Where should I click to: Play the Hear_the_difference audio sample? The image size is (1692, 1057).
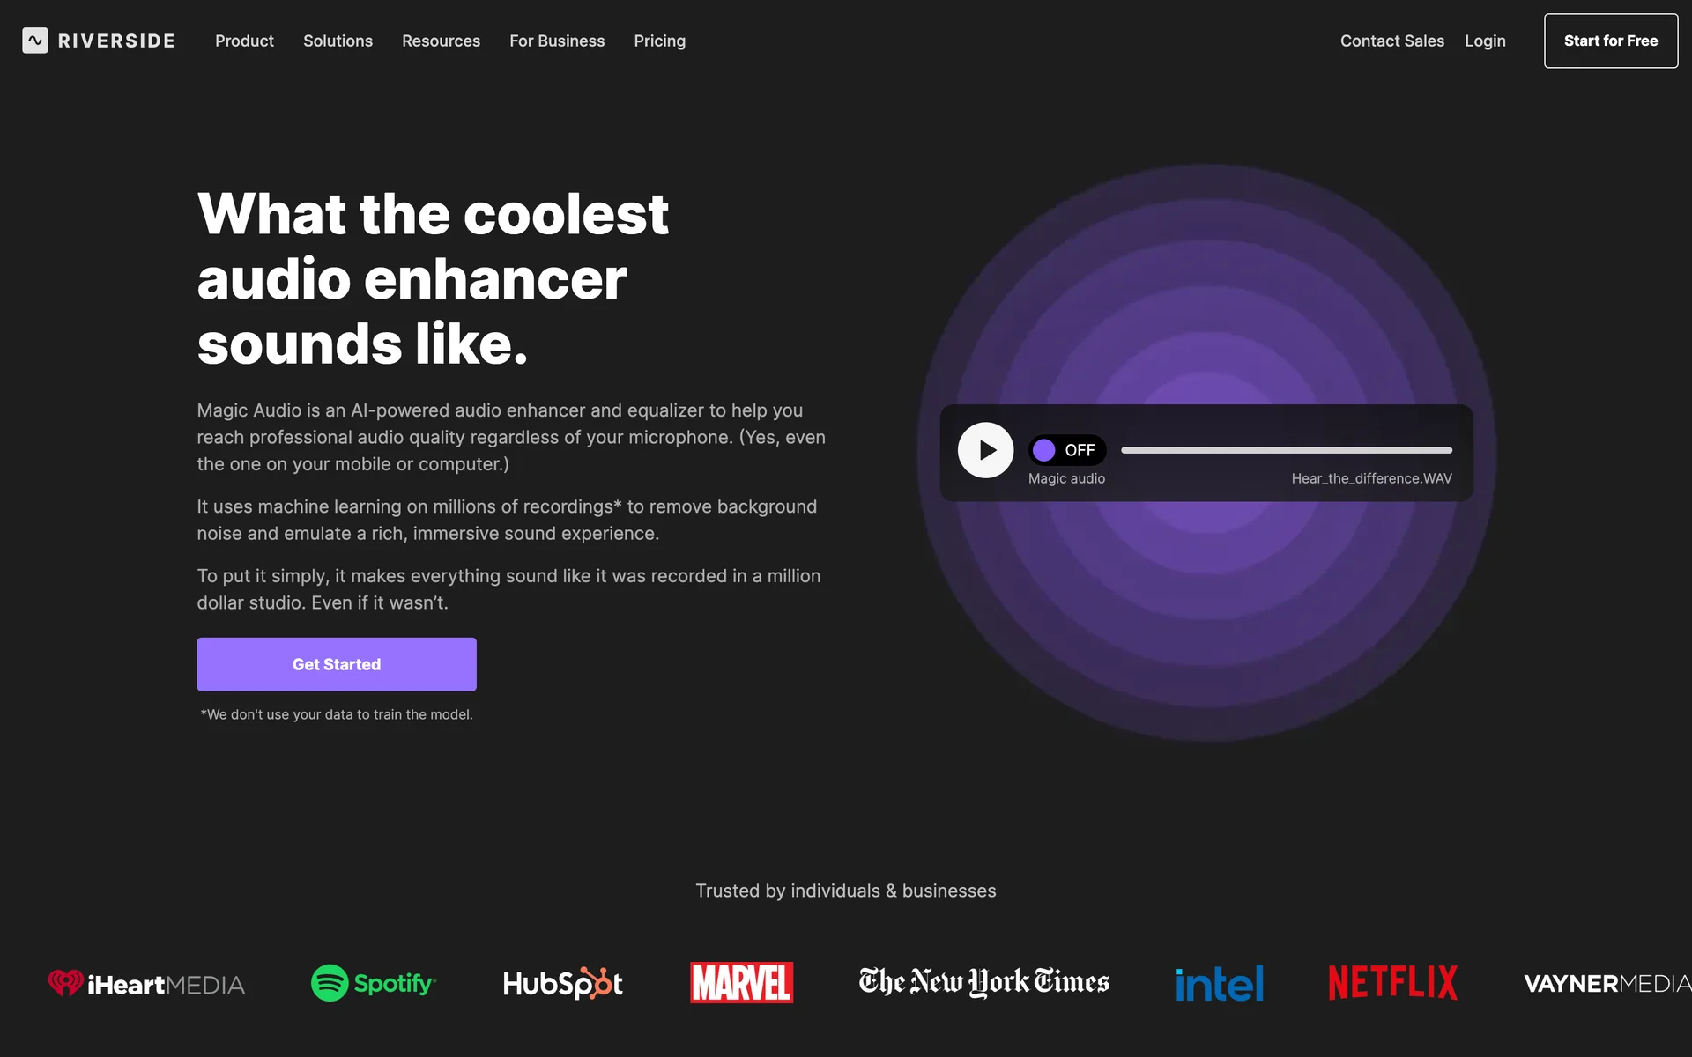click(x=985, y=450)
